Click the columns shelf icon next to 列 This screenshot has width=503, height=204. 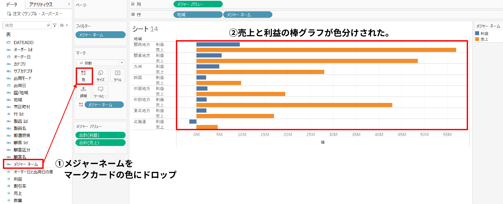point(133,4)
